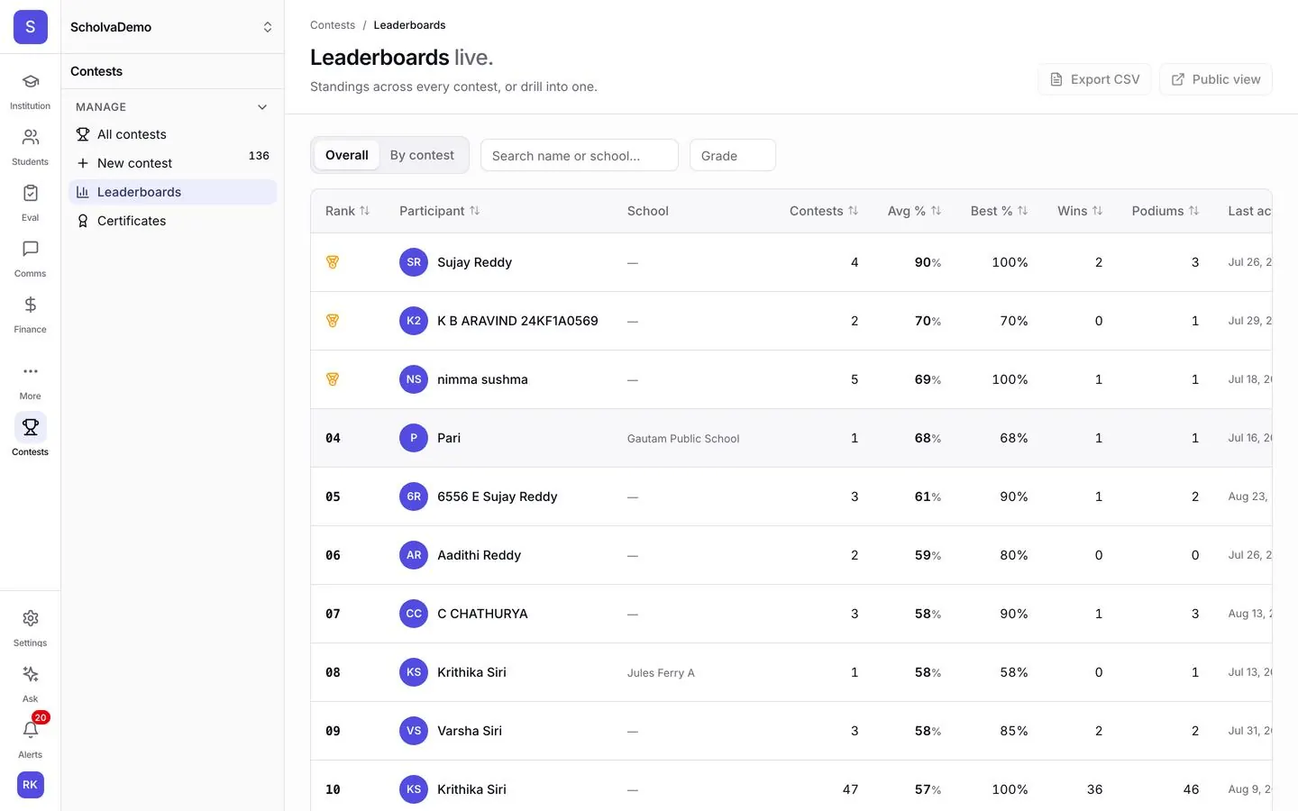Switch to the By contest tab
Viewport: 1298px width, 811px height.
(x=422, y=155)
